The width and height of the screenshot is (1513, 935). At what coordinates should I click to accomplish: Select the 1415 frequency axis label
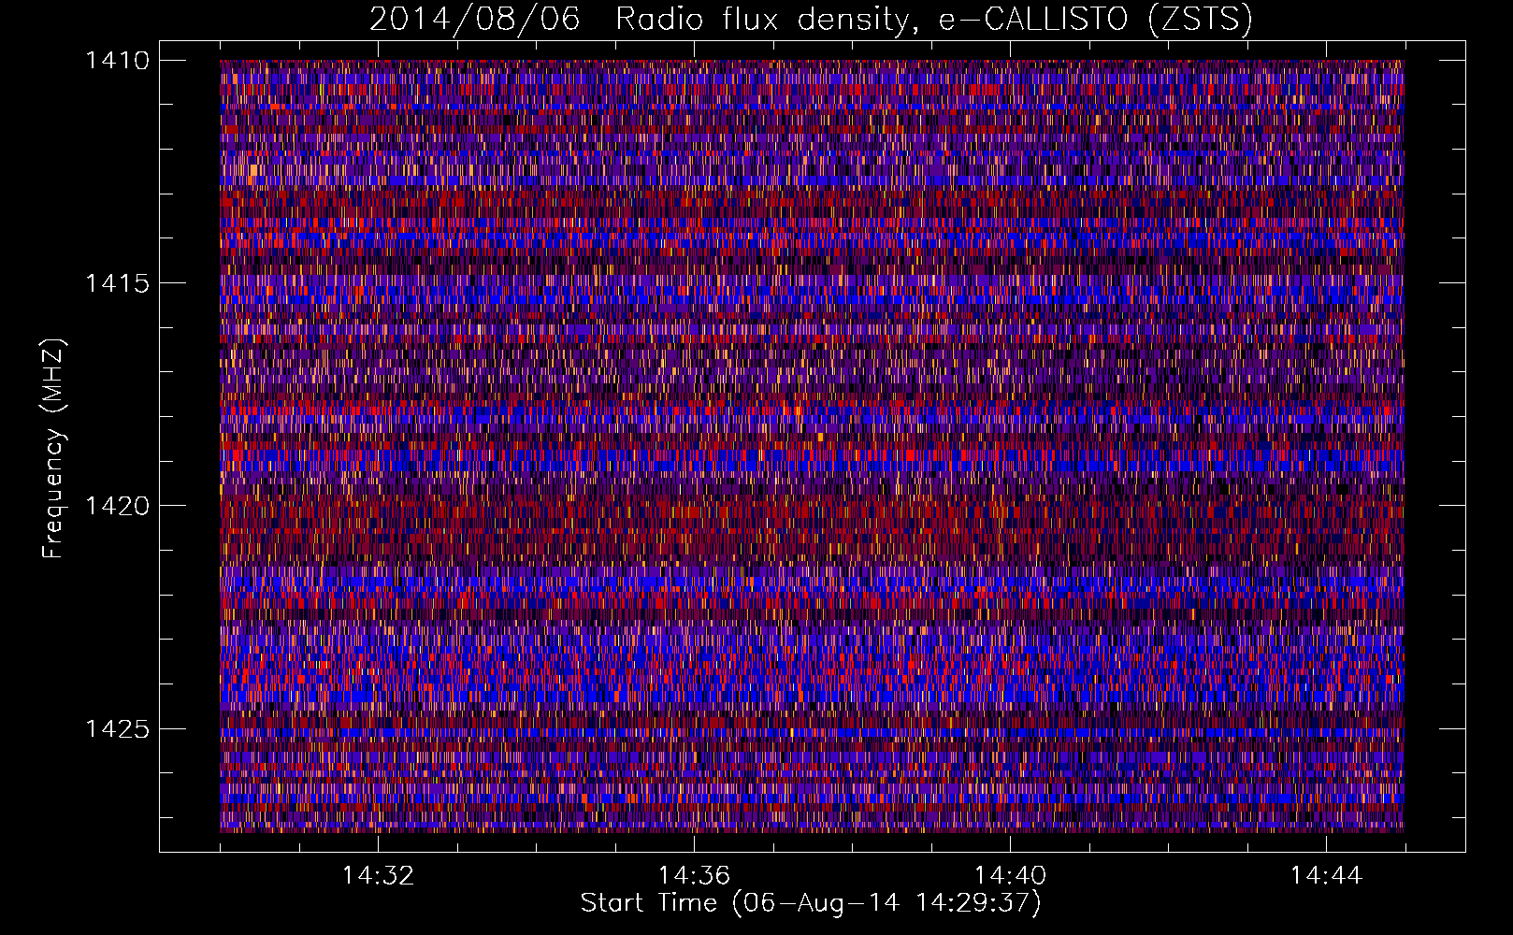pos(118,283)
